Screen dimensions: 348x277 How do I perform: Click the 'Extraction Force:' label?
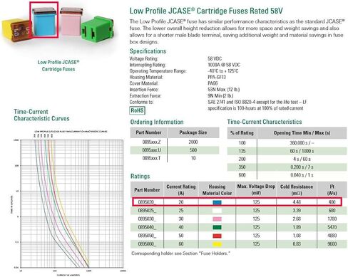(x=145, y=95)
